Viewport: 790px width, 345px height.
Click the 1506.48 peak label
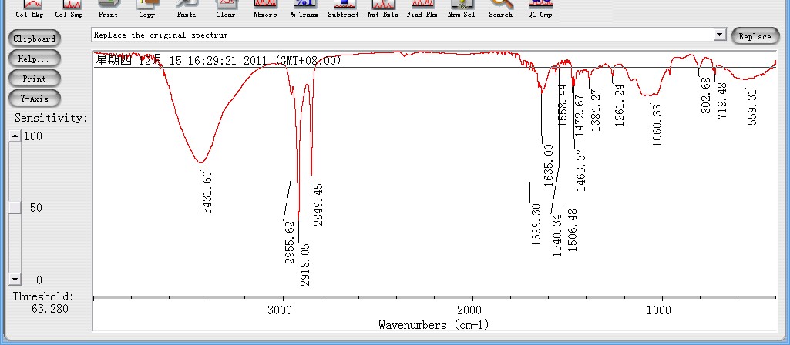point(572,230)
